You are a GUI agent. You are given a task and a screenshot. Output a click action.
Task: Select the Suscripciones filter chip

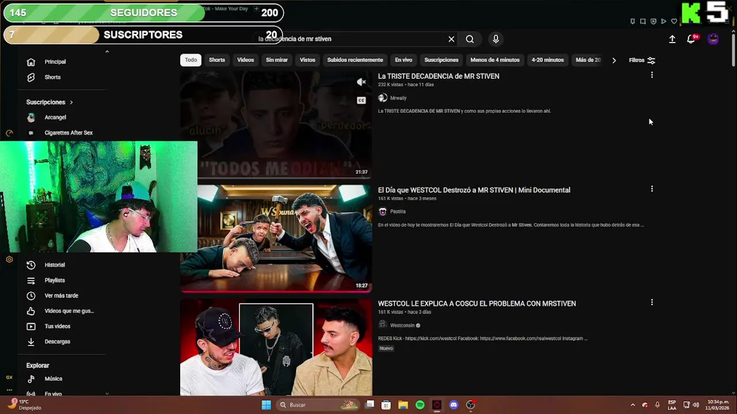coord(442,60)
